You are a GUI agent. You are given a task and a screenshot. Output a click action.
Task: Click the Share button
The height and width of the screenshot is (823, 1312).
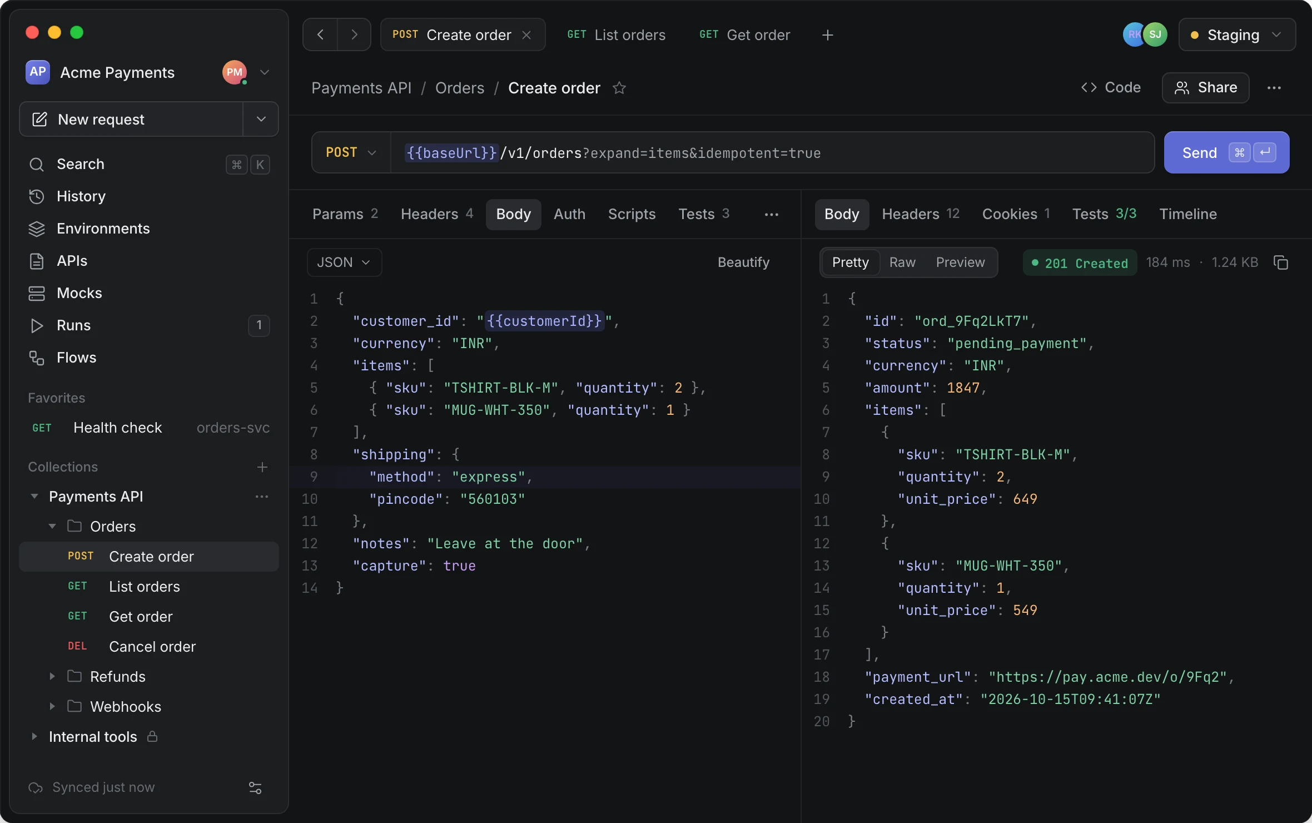point(1205,88)
